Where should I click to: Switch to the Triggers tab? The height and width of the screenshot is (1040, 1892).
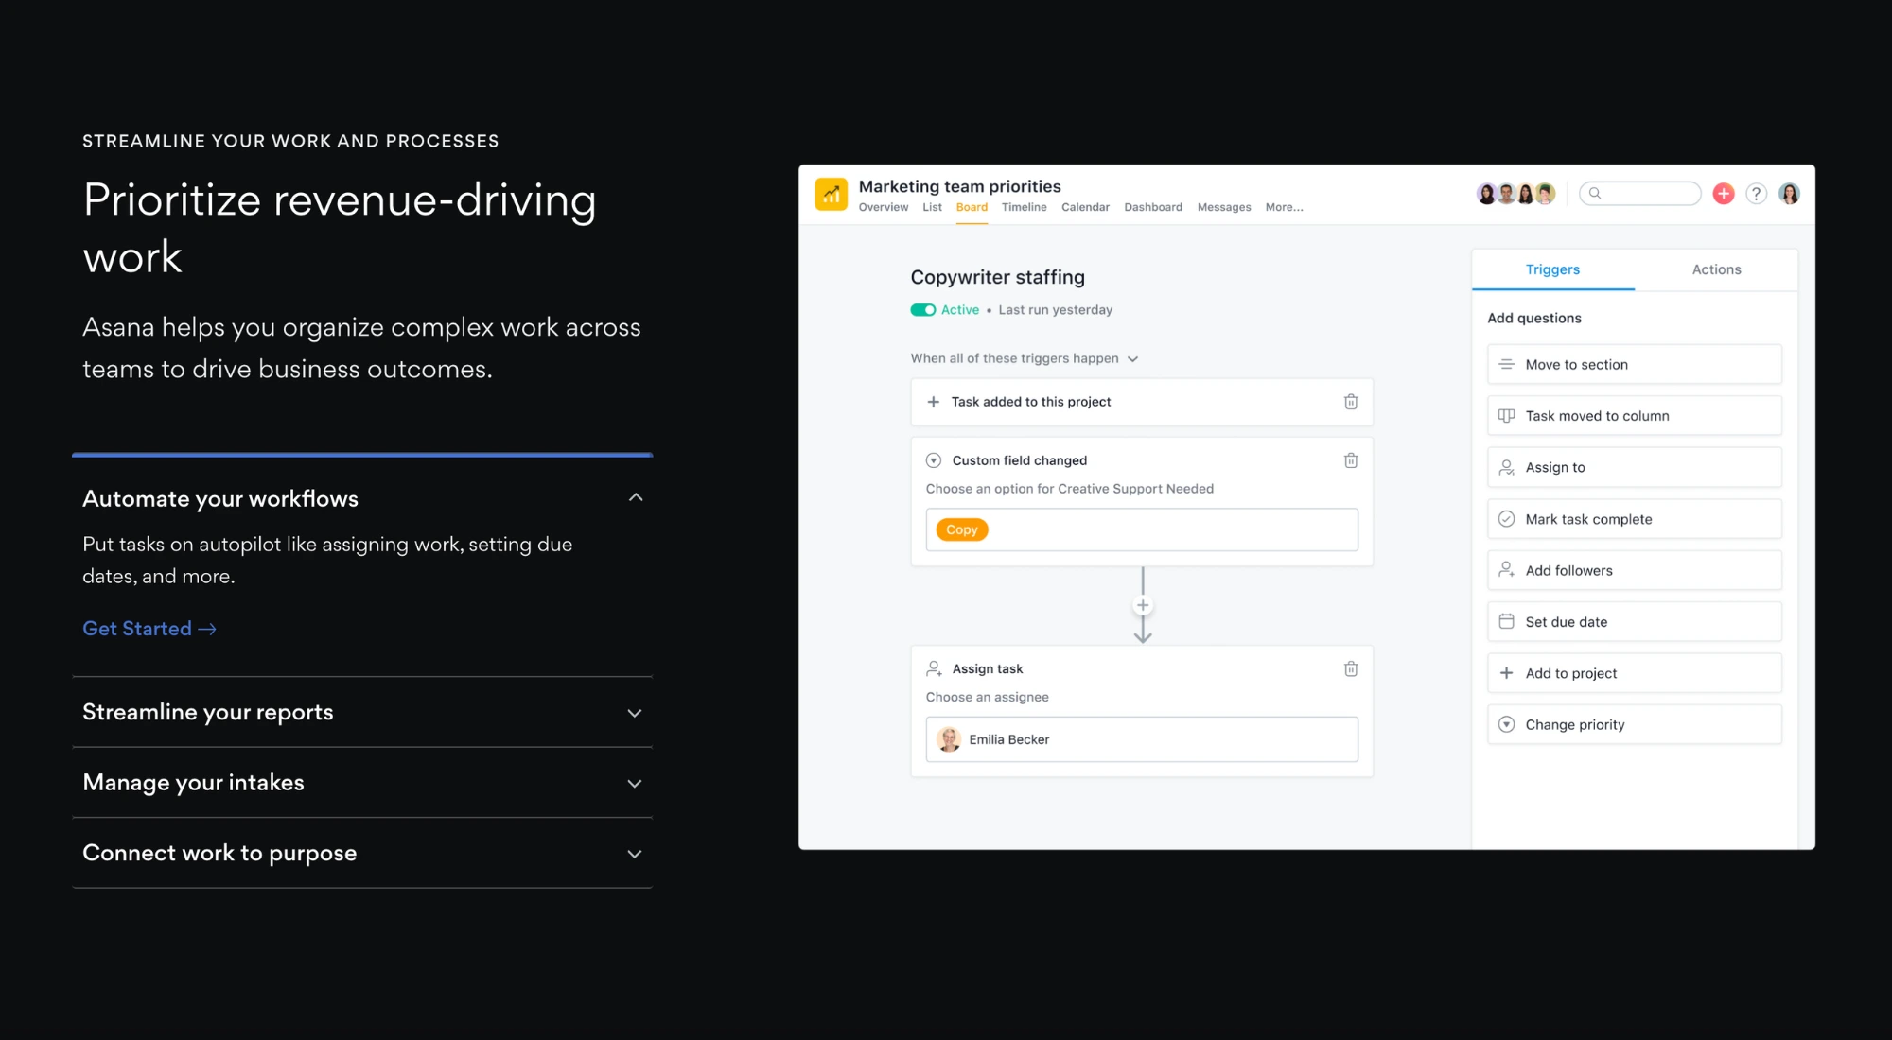pyautogui.click(x=1552, y=269)
